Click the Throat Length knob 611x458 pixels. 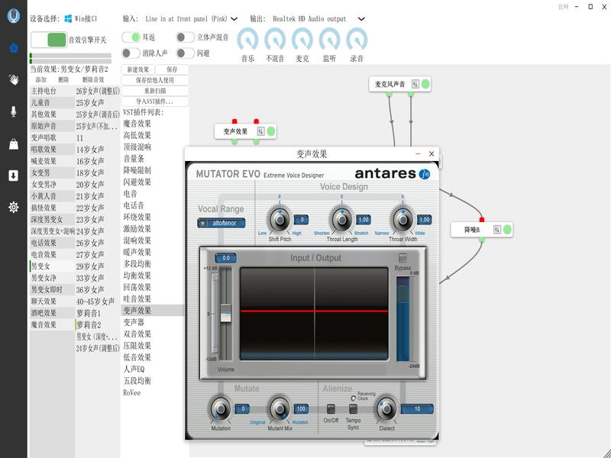click(x=341, y=220)
